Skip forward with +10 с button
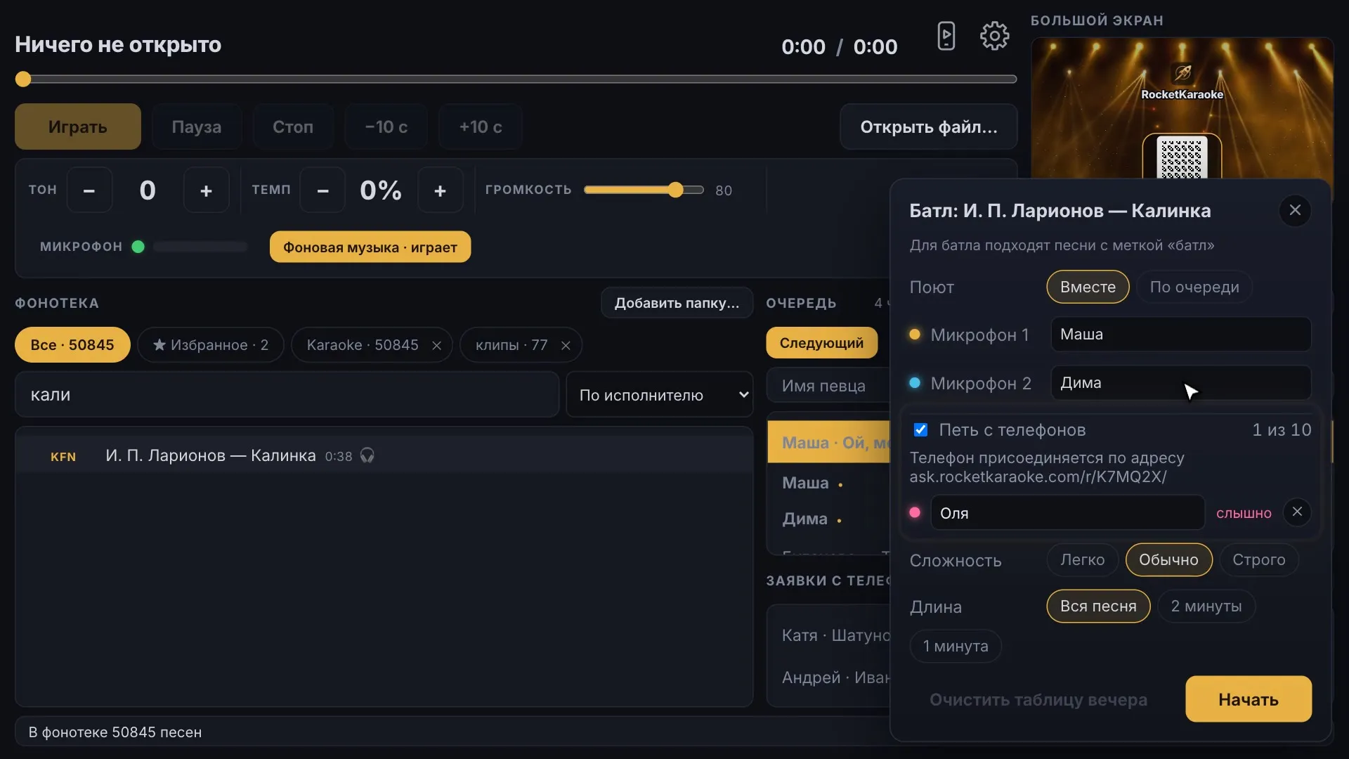 [x=480, y=126]
